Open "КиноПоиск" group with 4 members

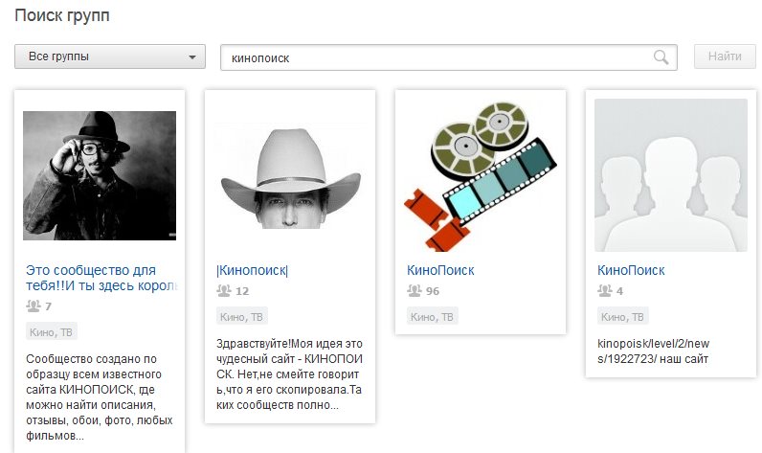click(631, 270)
